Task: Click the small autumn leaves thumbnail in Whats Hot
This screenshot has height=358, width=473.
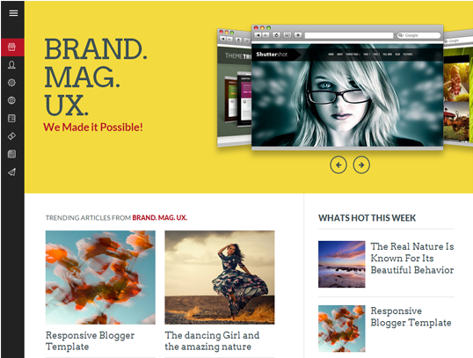Action: (x=342, y=328)
